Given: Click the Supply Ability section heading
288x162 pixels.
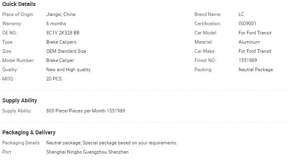Looking at the screenshot, I should pos(20,100).
